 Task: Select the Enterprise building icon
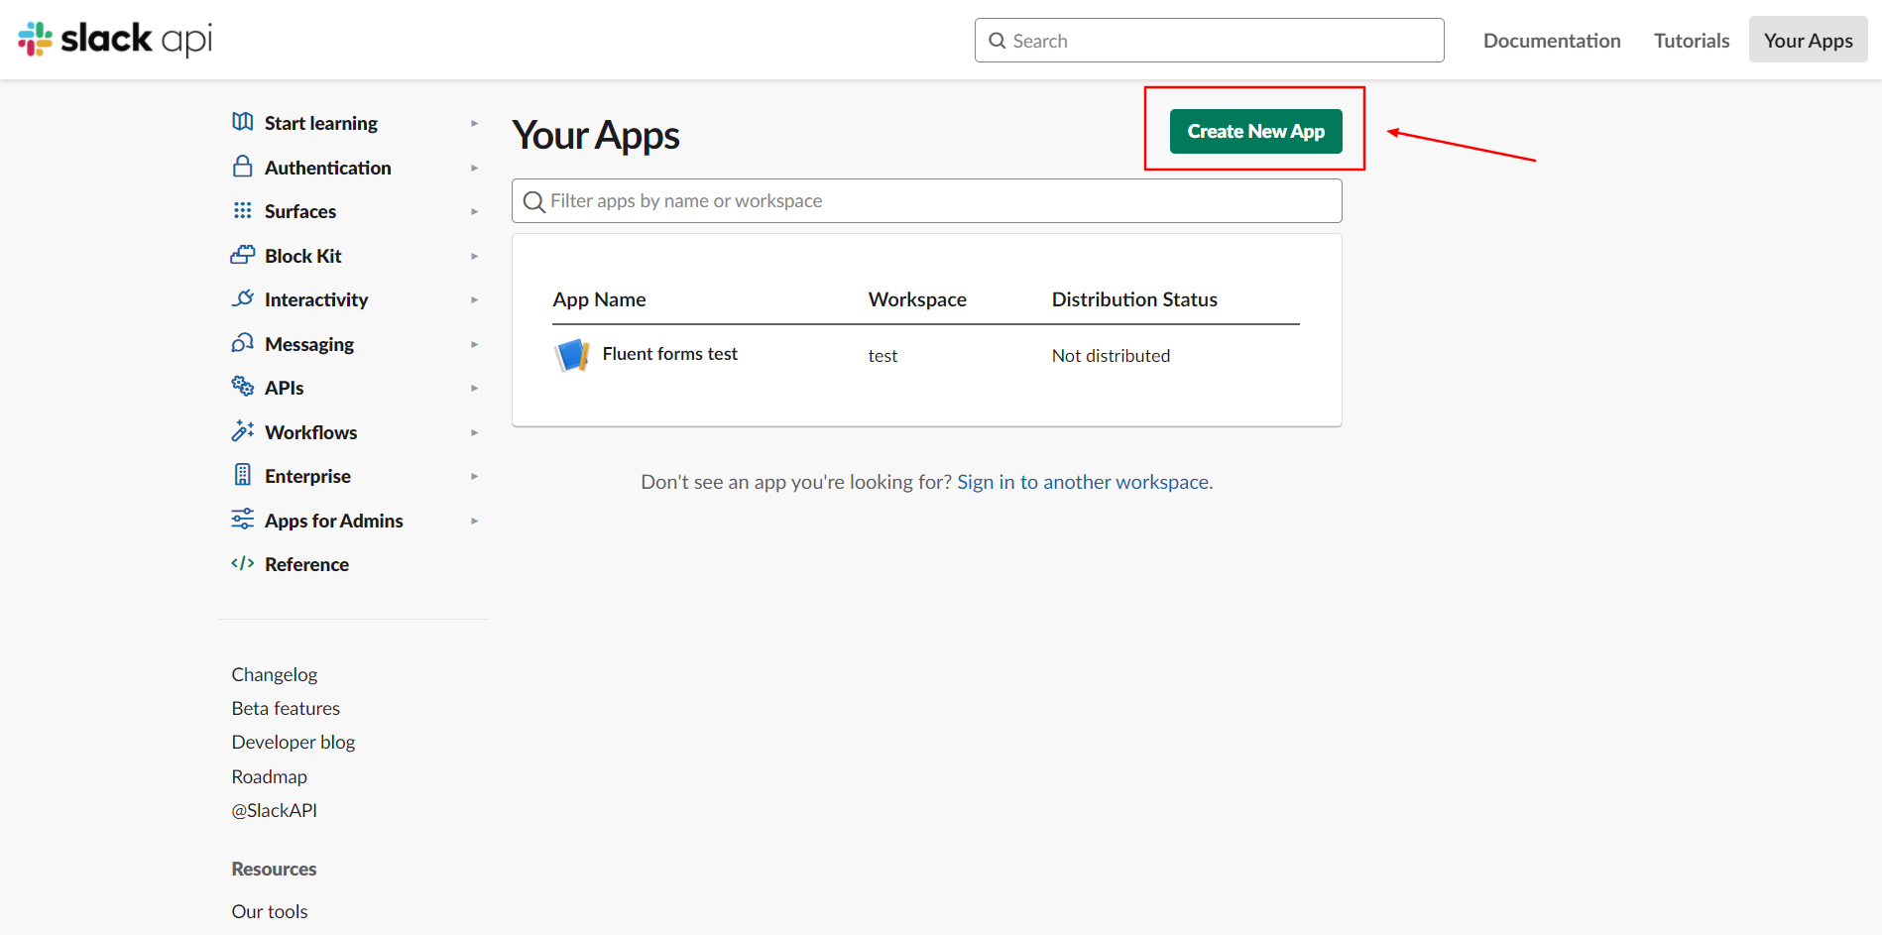coord(242,474)
